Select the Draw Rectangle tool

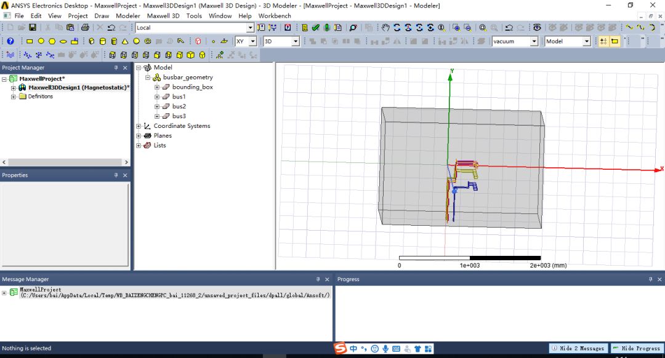click(x=30, y=41)
